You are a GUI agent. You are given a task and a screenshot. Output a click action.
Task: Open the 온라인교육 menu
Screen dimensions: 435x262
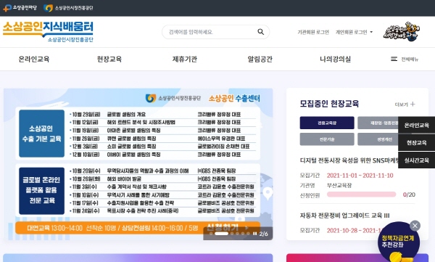34,59
